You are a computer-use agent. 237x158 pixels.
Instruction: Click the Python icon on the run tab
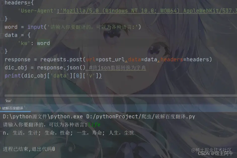(x=1, y=108)
